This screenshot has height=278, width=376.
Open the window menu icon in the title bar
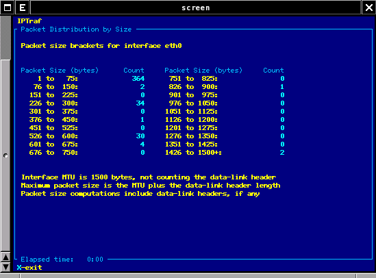(8, 8)
